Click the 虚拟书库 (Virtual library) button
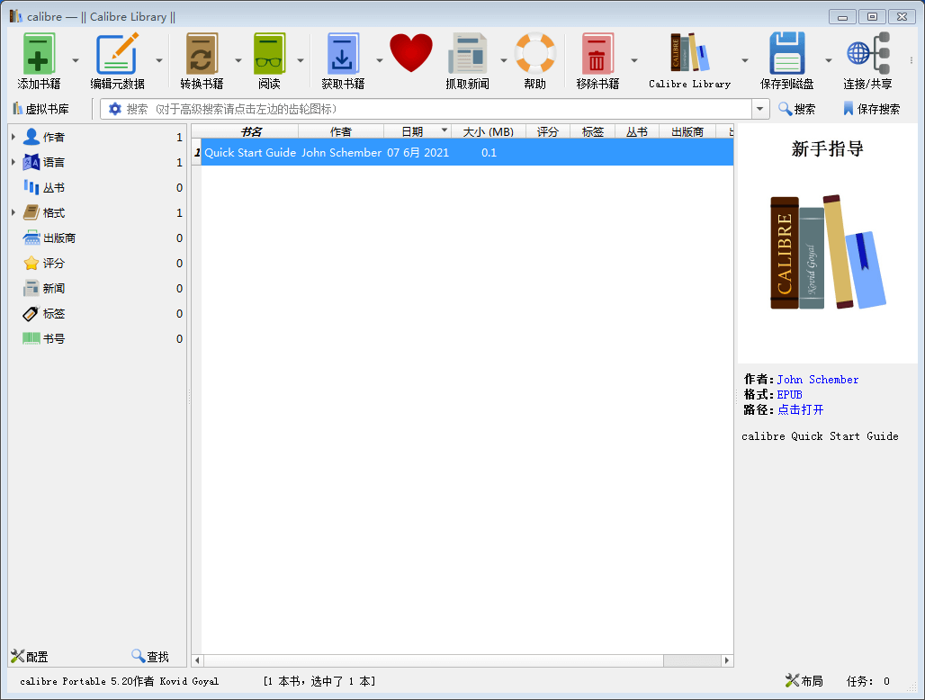 point(40,109)
